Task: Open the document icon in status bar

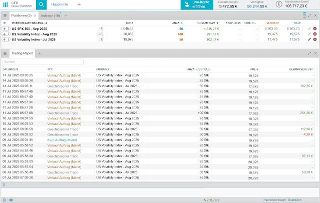Action: [5, 200]
